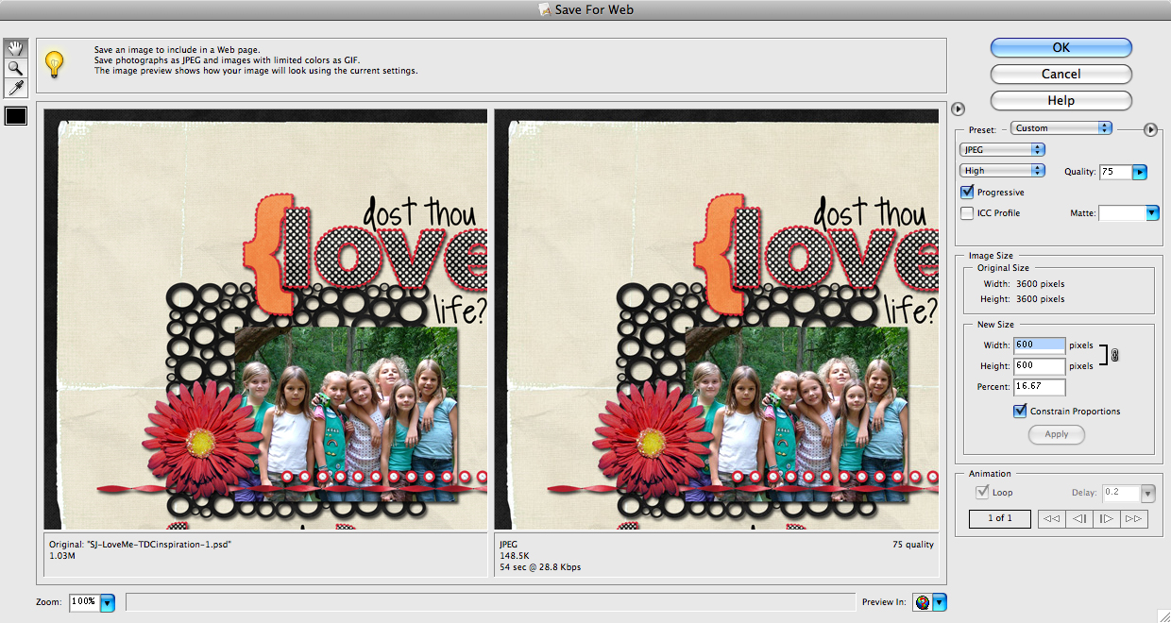1171x623 pixels.
Task: Disable the Progressive checkbox
Action: coord(967,193)
